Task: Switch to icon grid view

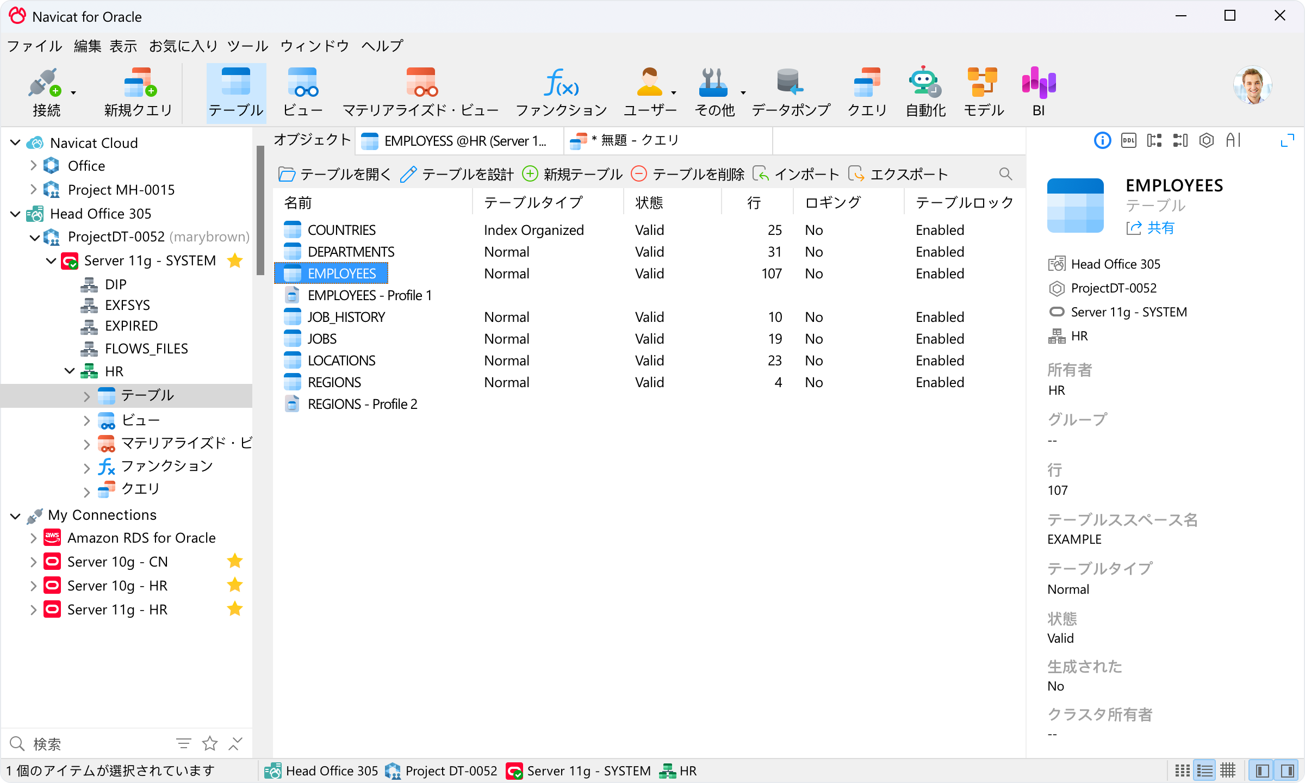Action: coord(1182,770)
